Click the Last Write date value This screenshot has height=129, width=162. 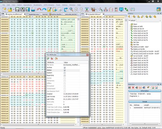click(71, 99)
